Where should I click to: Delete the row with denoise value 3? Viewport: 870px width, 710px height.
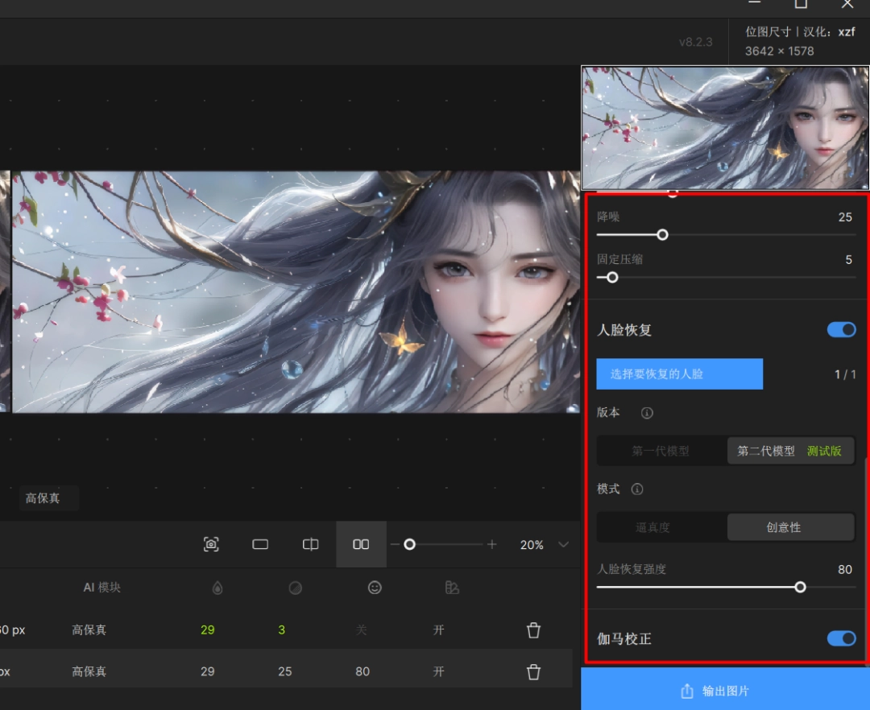point(533,630)
